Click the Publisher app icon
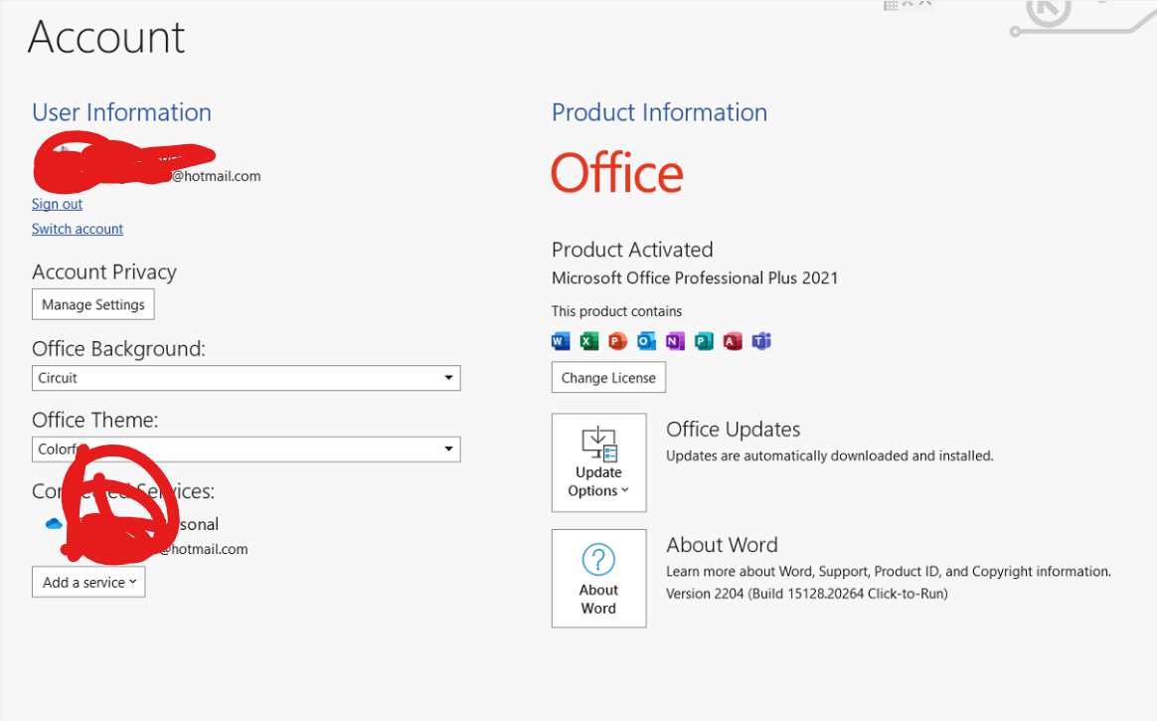The width and height of the screenshot is (1157, 721). 704,341
